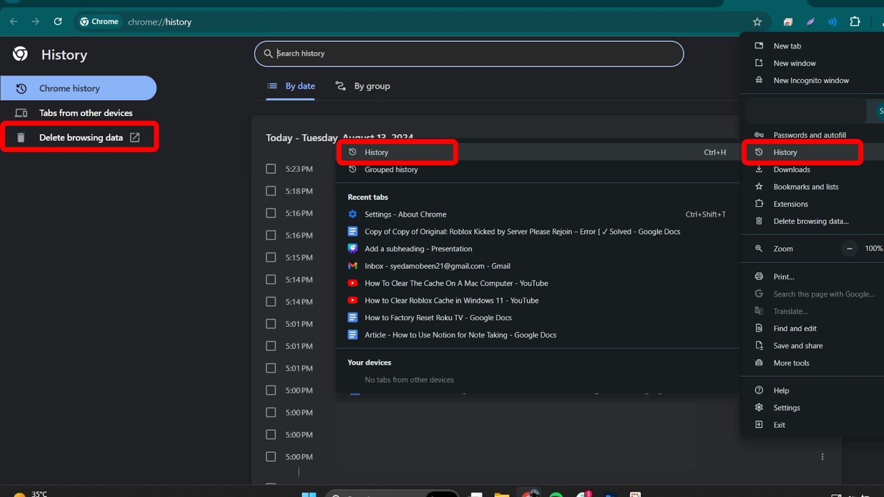
Task: Select the 5:18 PM history item checkbox
Action: click(x=271, y=191)
